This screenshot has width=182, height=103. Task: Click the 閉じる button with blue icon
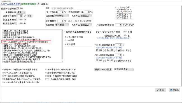coord(174,90)
